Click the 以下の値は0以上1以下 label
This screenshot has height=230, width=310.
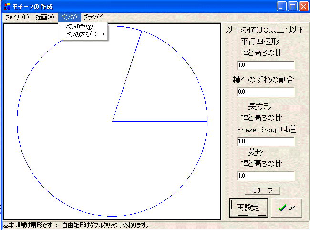click(265, 30)
